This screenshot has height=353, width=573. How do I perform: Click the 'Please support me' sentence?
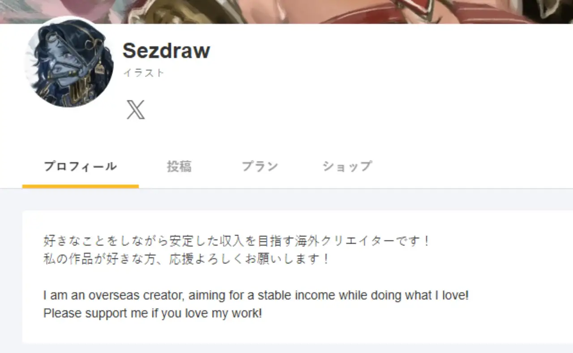click(152, 314)
